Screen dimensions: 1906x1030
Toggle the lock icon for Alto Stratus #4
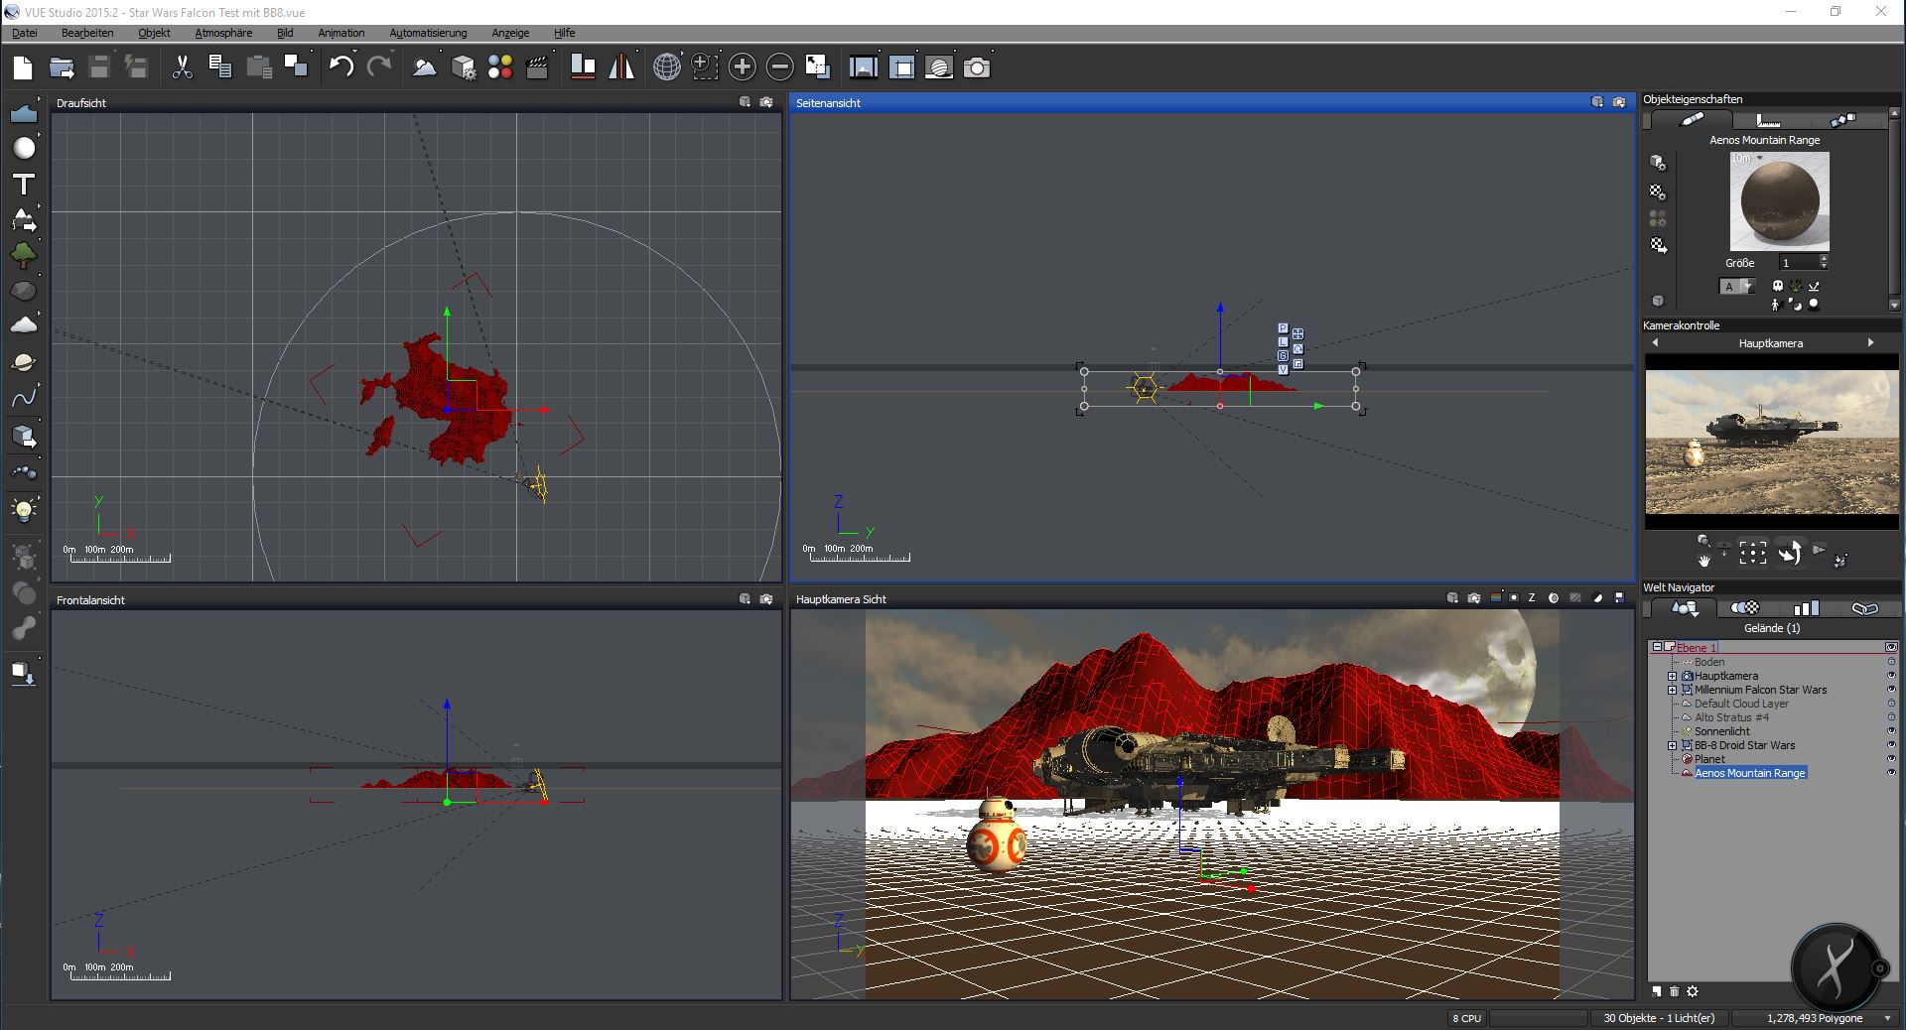(1891, 717)
